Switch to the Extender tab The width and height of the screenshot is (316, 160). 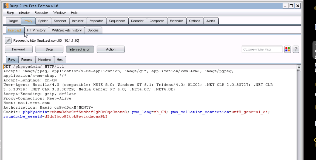[x=177, y=21]
